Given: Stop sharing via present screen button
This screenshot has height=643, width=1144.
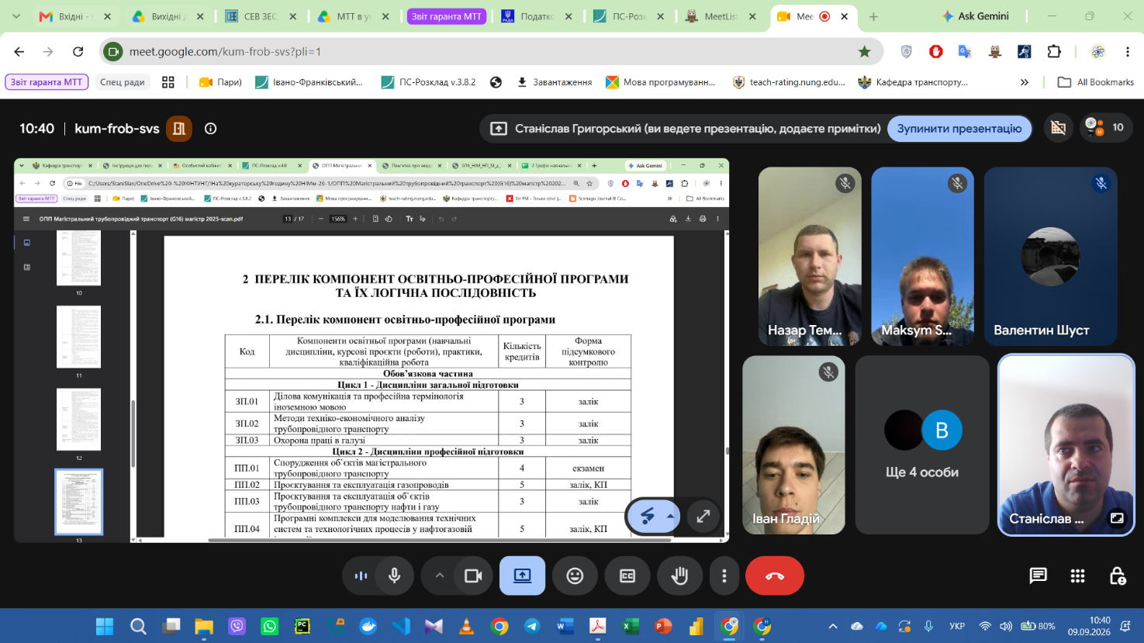Looking at the screenshot, I should point(523,576).
